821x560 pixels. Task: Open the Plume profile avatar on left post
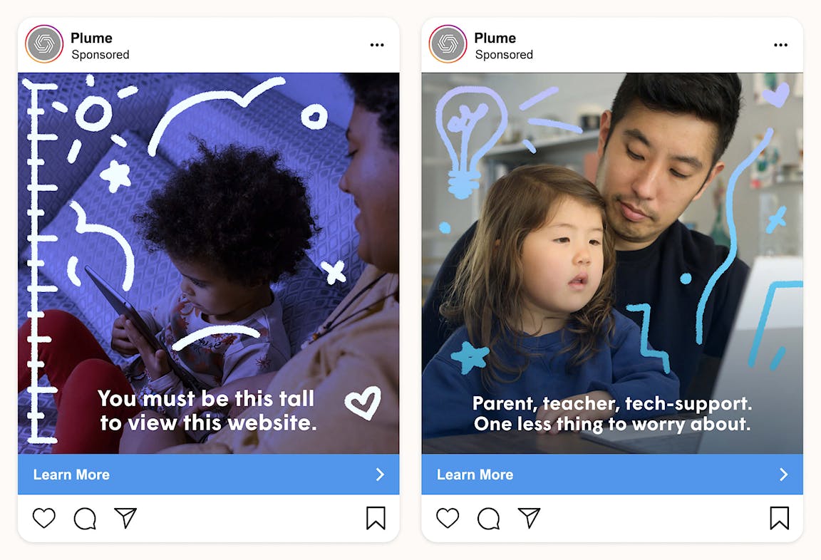pos(44,44)
